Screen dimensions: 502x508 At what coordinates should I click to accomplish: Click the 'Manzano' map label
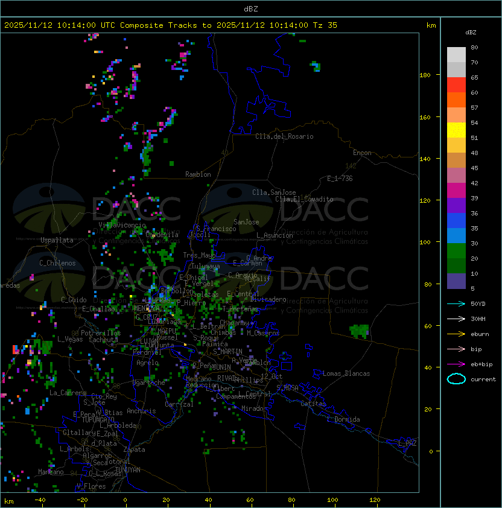[51, 472]
